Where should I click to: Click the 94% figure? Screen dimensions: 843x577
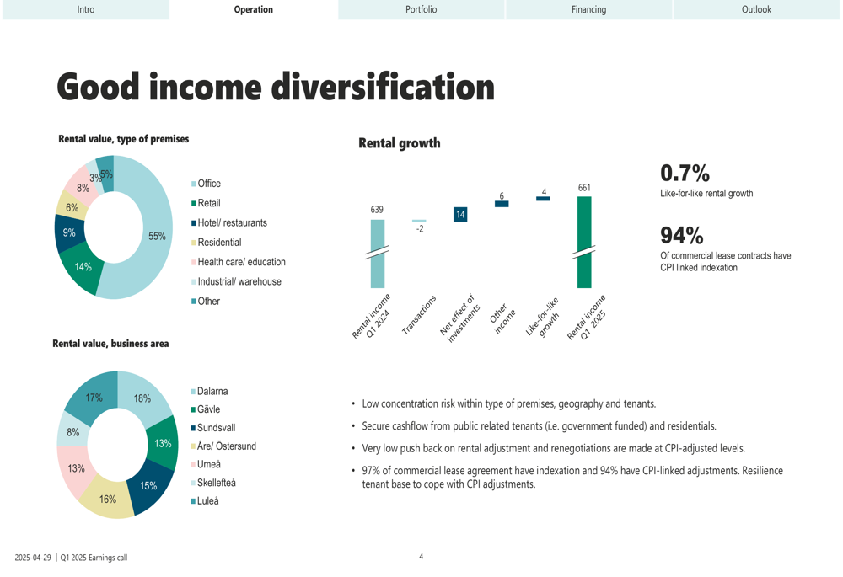click(x=682, y=236)
